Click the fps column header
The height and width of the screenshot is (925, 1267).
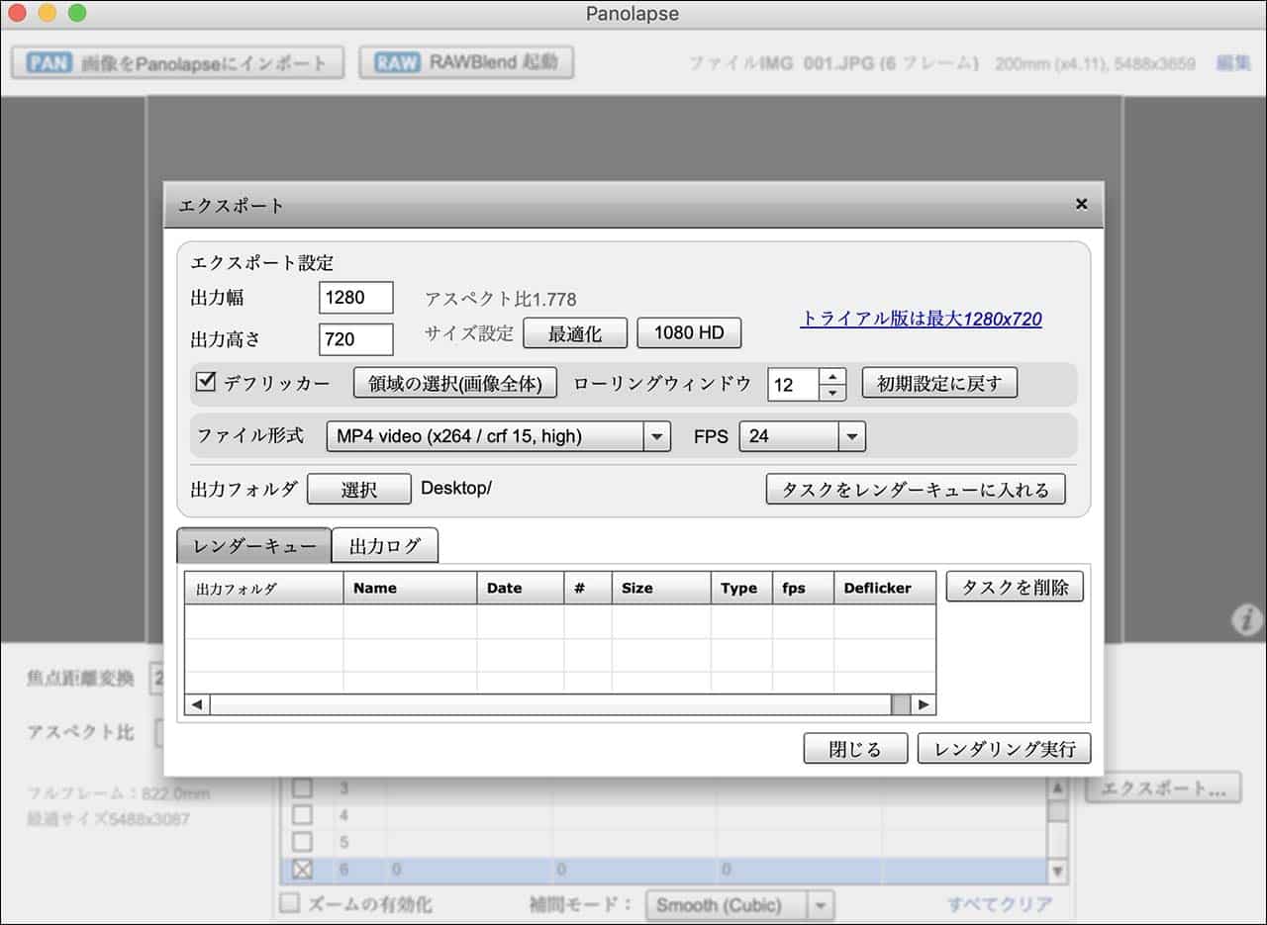point(803,588)
